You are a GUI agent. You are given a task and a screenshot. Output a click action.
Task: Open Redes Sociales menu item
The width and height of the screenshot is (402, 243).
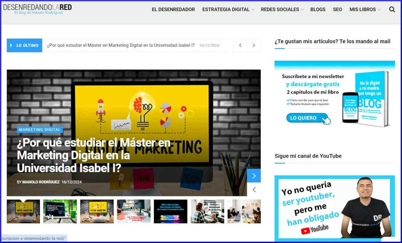coord(280,9)
